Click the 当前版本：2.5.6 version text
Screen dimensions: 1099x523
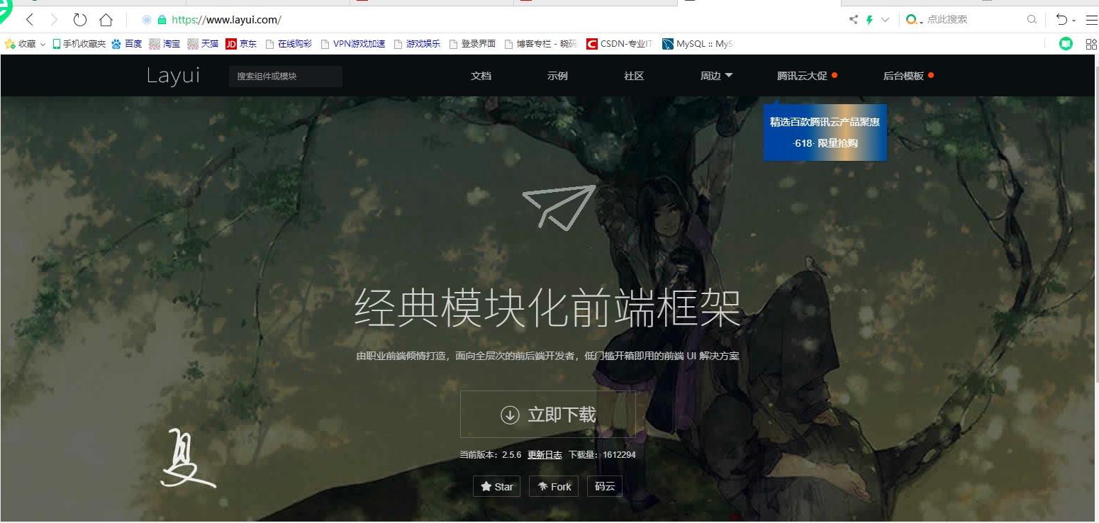491,455
